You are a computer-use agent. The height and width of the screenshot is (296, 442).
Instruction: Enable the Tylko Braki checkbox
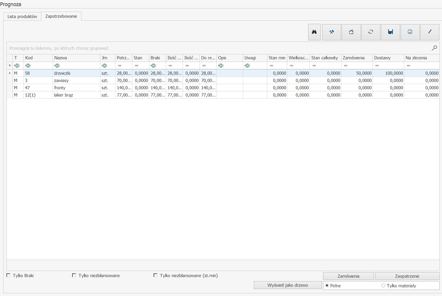tap(8, 275)
